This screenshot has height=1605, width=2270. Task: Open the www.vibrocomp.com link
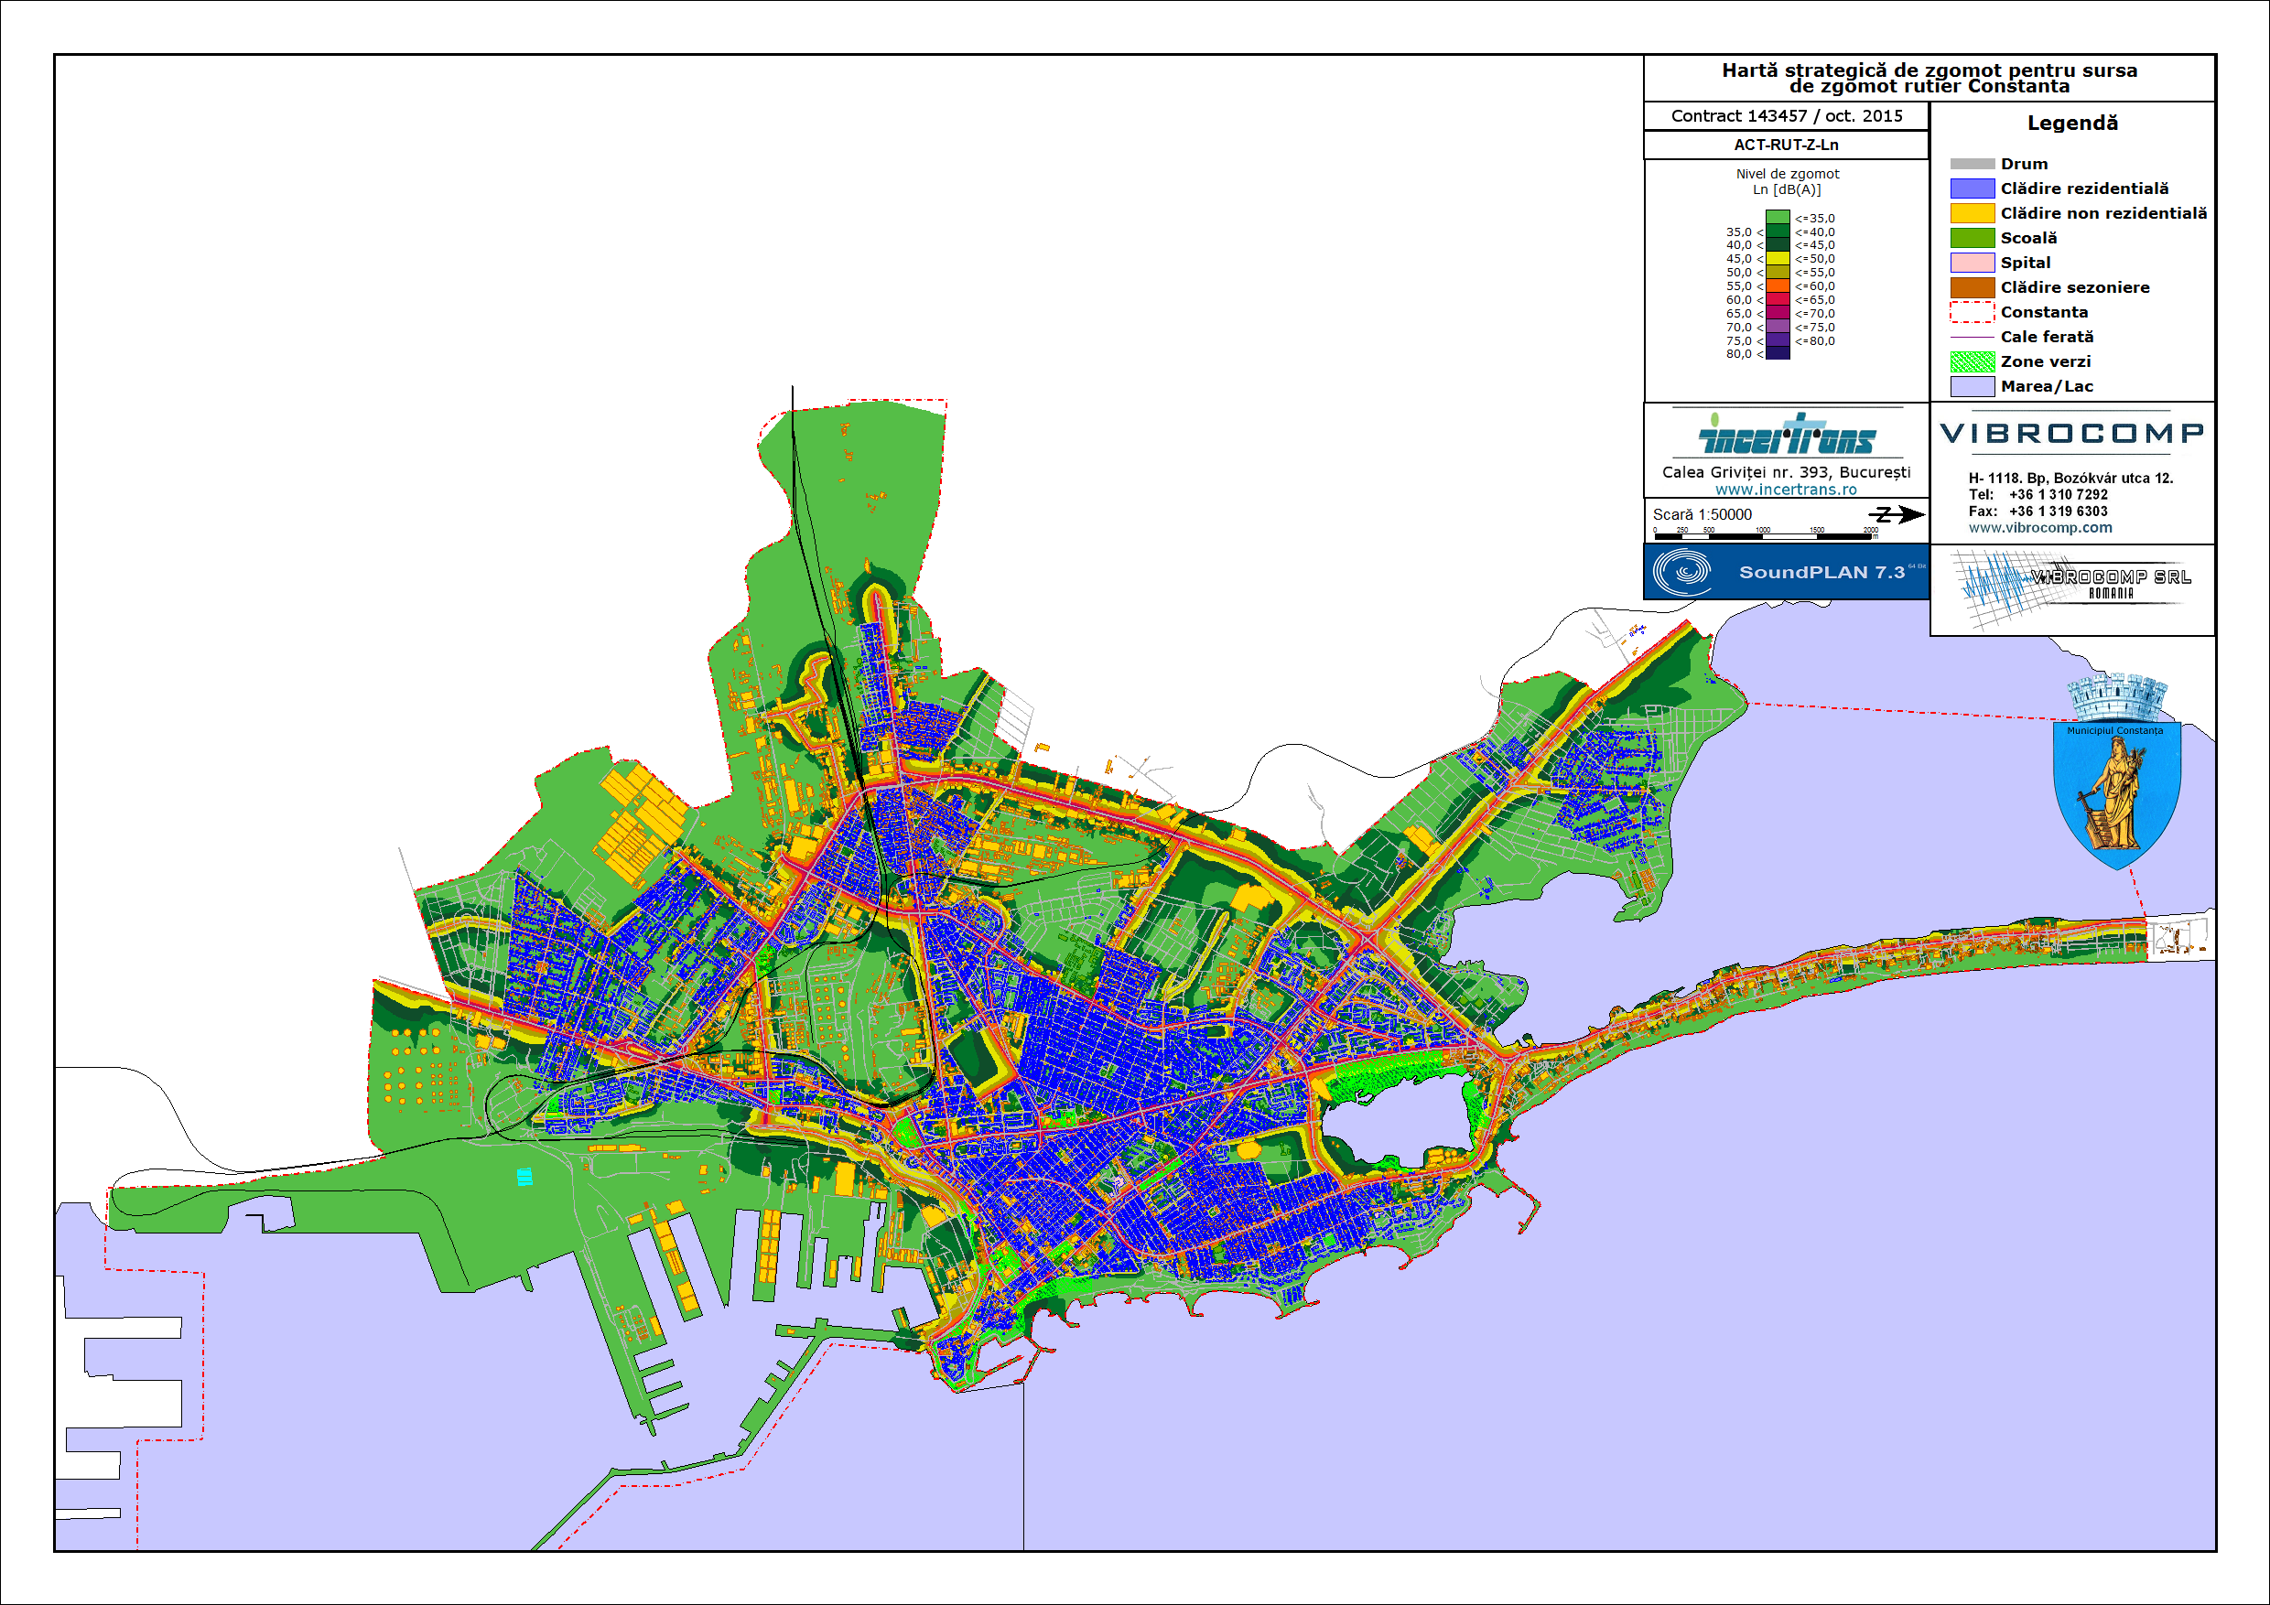pyautogui.click(x=2039, y=528)
